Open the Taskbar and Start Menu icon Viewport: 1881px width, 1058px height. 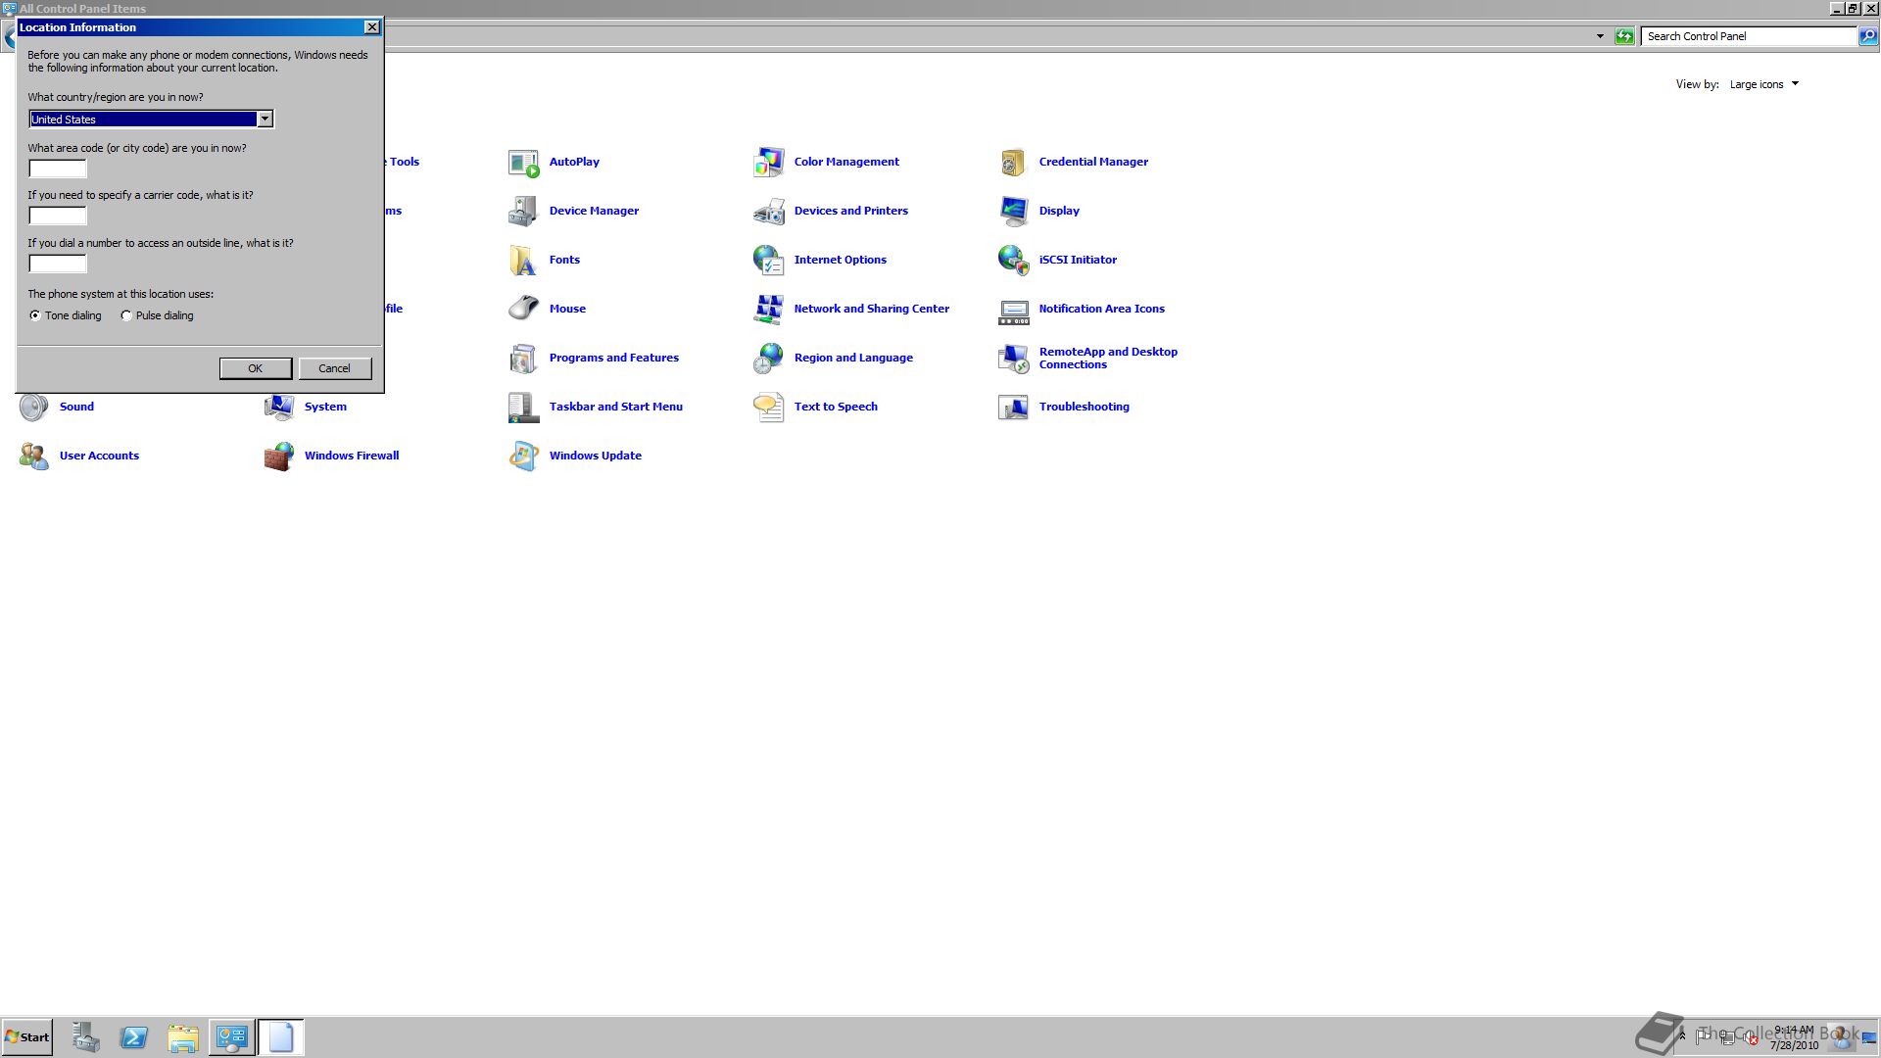click(524, 408)
